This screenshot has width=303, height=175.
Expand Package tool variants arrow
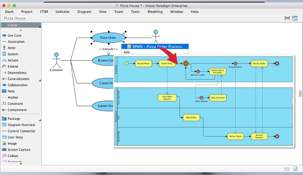(40, 120)
